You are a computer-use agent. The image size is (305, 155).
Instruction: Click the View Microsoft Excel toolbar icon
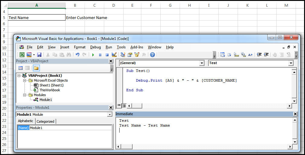22,55
